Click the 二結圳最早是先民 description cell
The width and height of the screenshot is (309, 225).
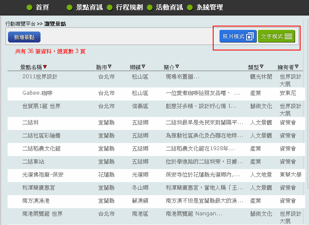pos(204,122)
